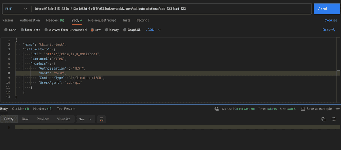
Task: Open the Cookies link on the right
Action: coord(331,20)
